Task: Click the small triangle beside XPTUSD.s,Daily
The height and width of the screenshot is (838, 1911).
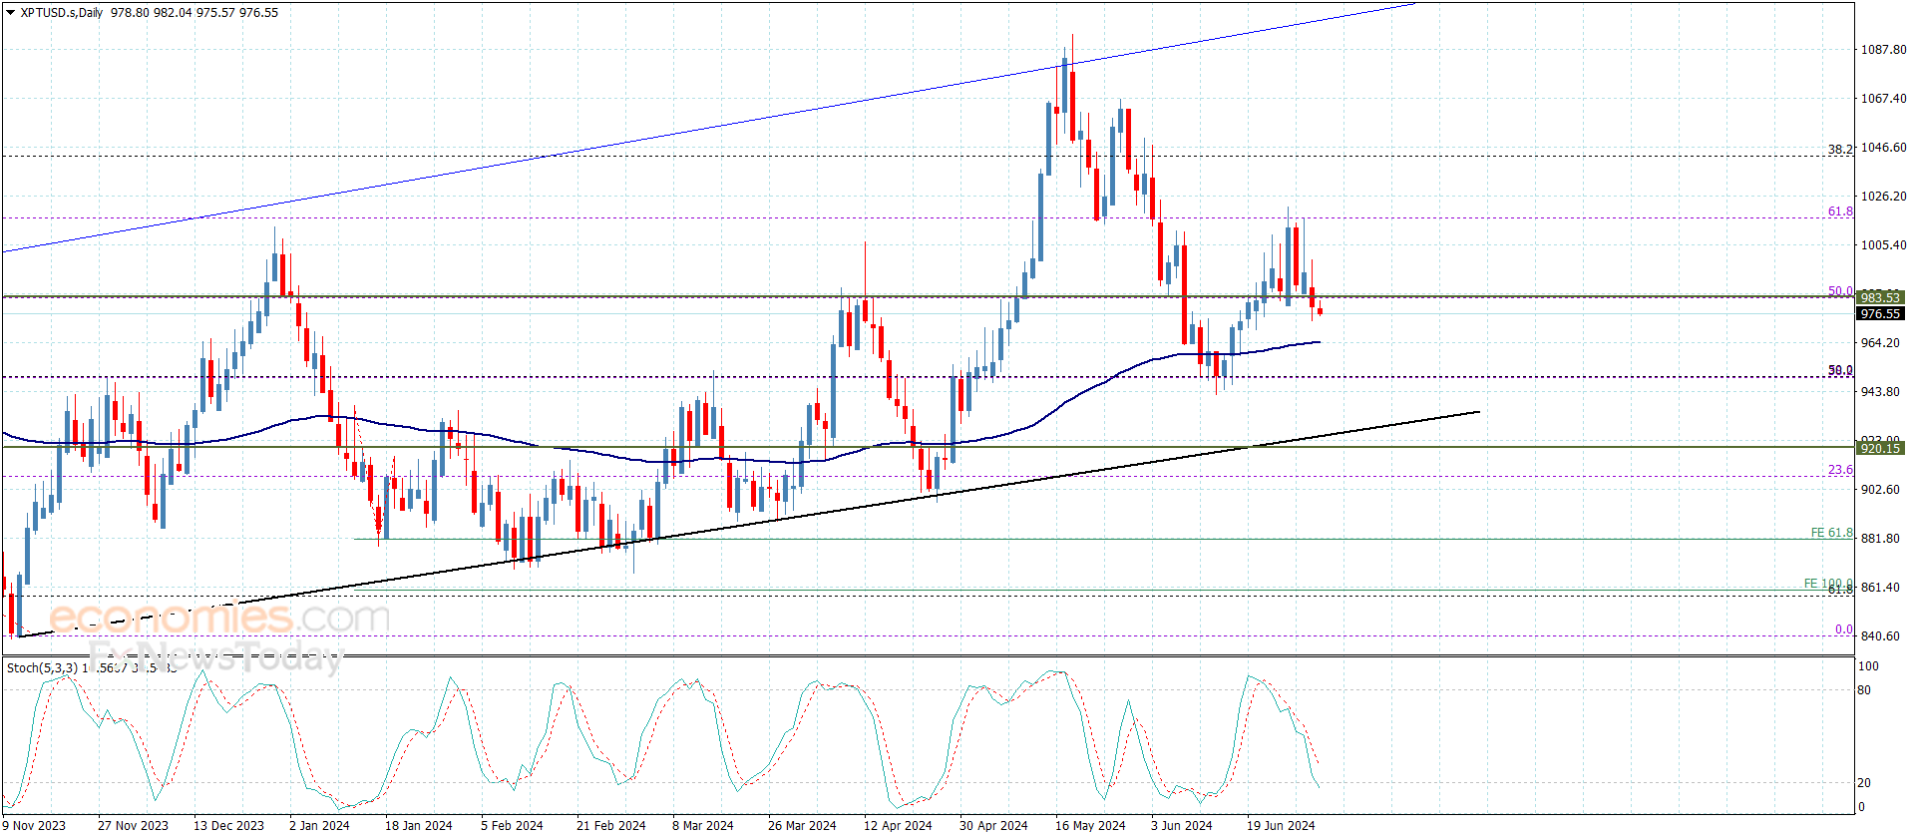Action: pos(10,13)
